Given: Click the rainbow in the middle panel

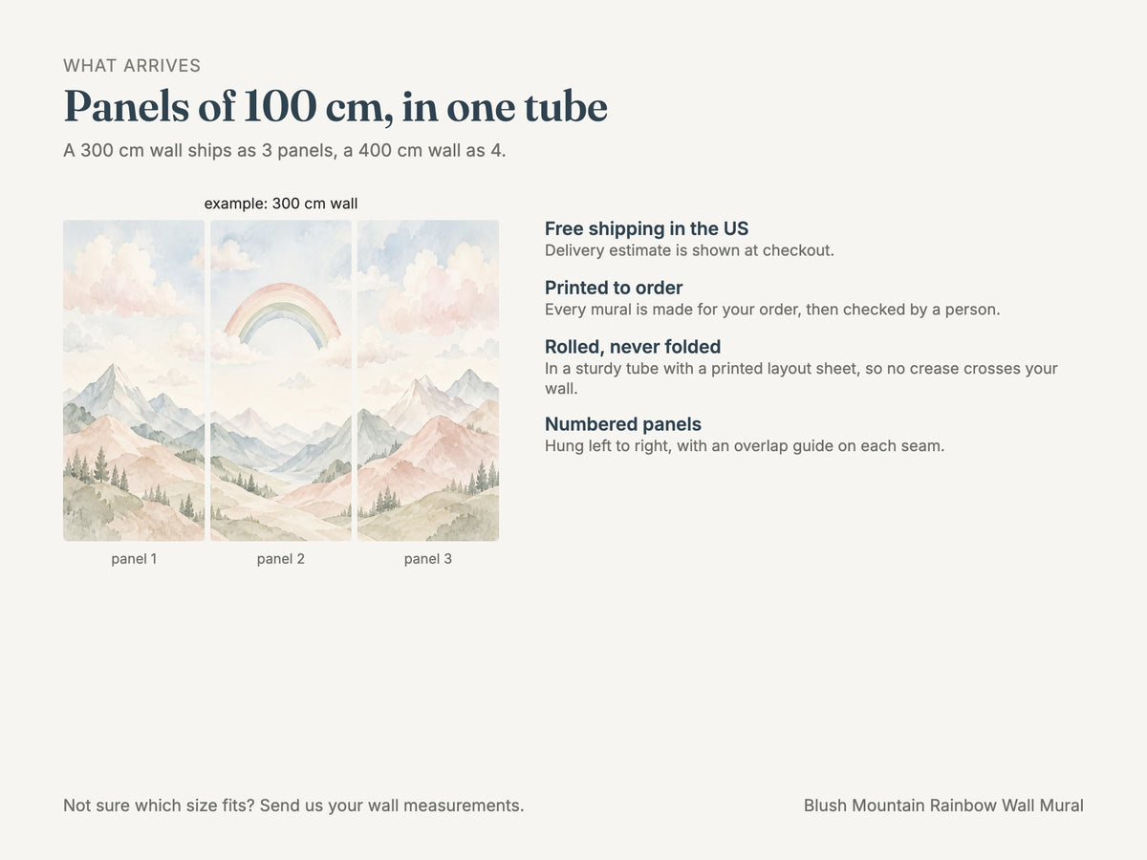Looking at the screenshot, I should coord(282,312).
